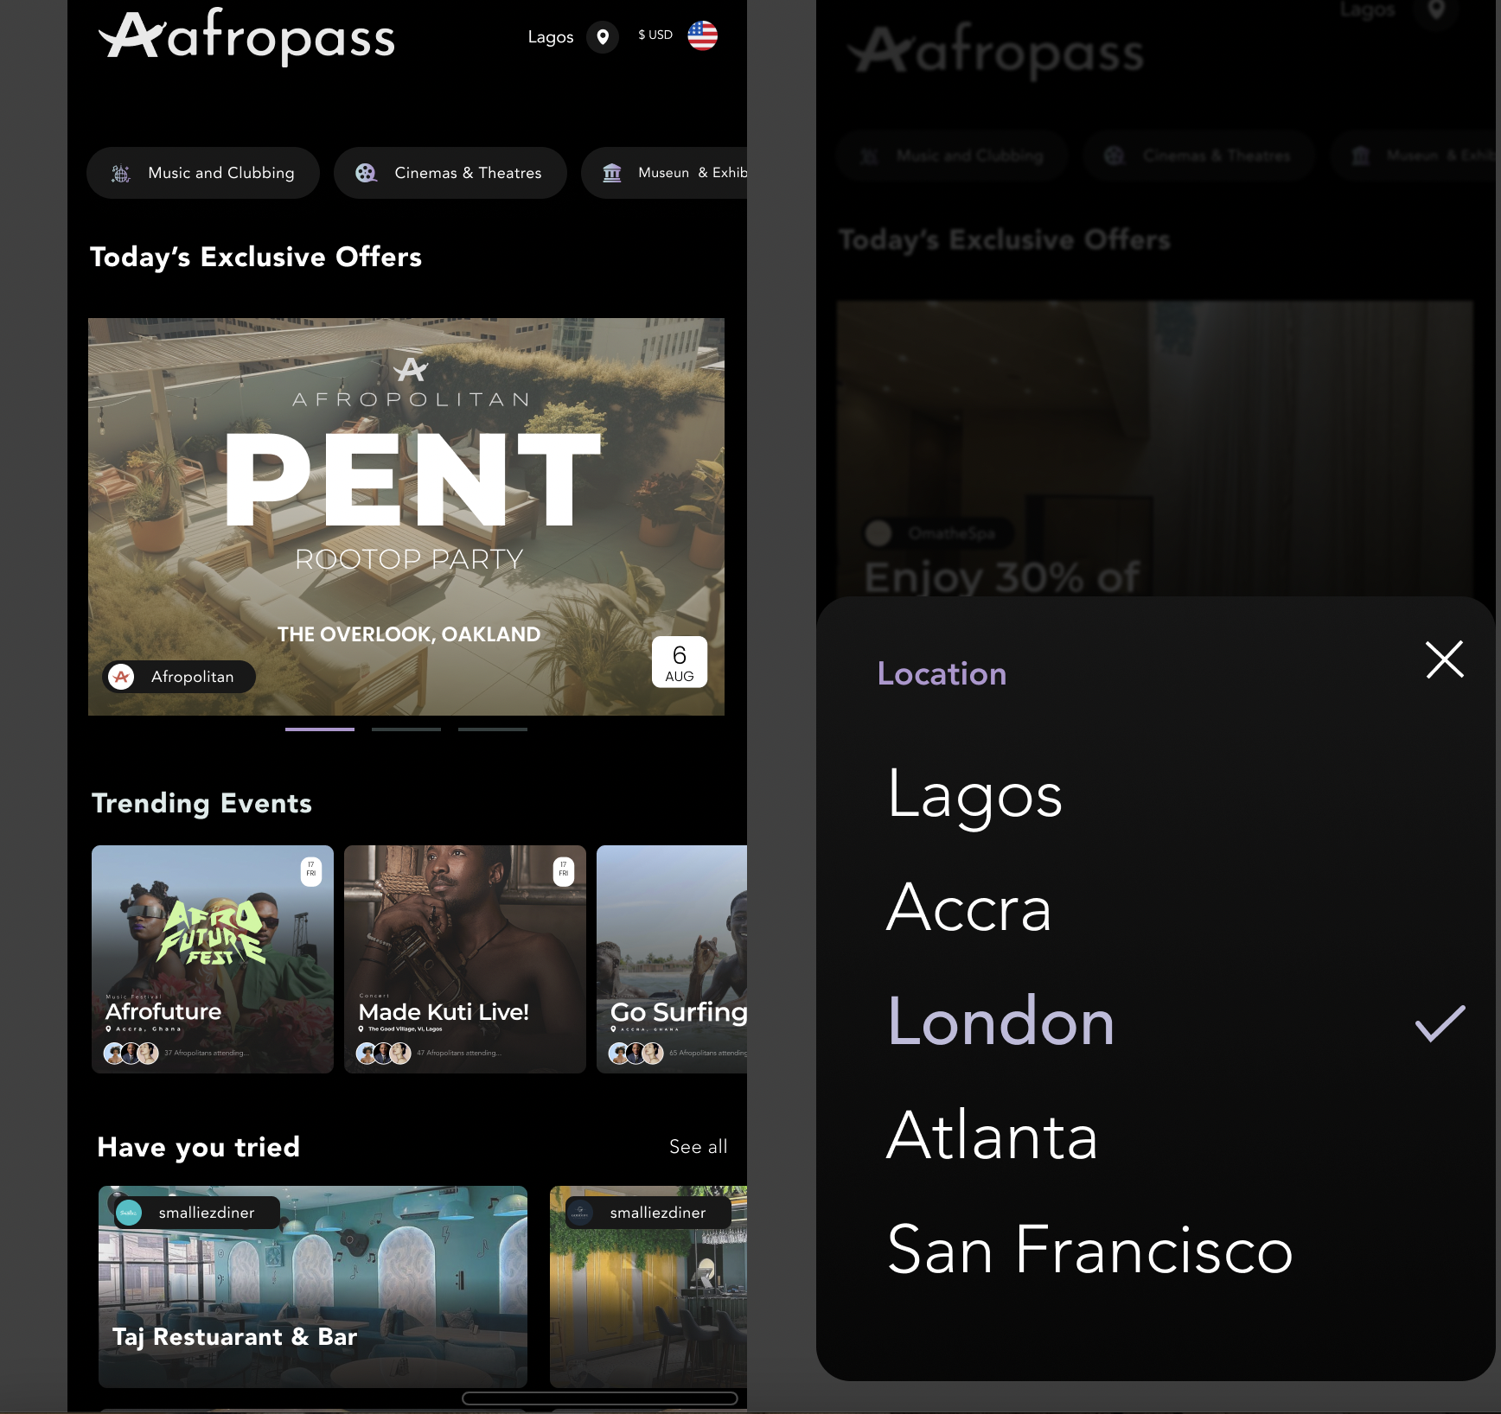Click the Afropass logo in left screen
Viewport: 1501px width, 1414px height.
pyautogui.click(x=247, y=36)
